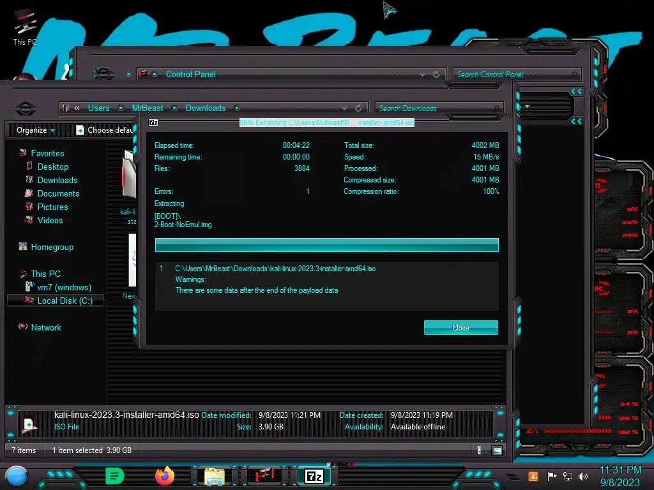Image resolution: width=654 pixels, height=490 pixels.
Task: Open File Explorer on taskbar
Action: (215, 476)
